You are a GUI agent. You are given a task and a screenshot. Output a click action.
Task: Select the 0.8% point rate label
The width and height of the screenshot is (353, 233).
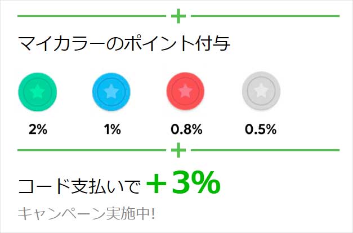point(186,129)
